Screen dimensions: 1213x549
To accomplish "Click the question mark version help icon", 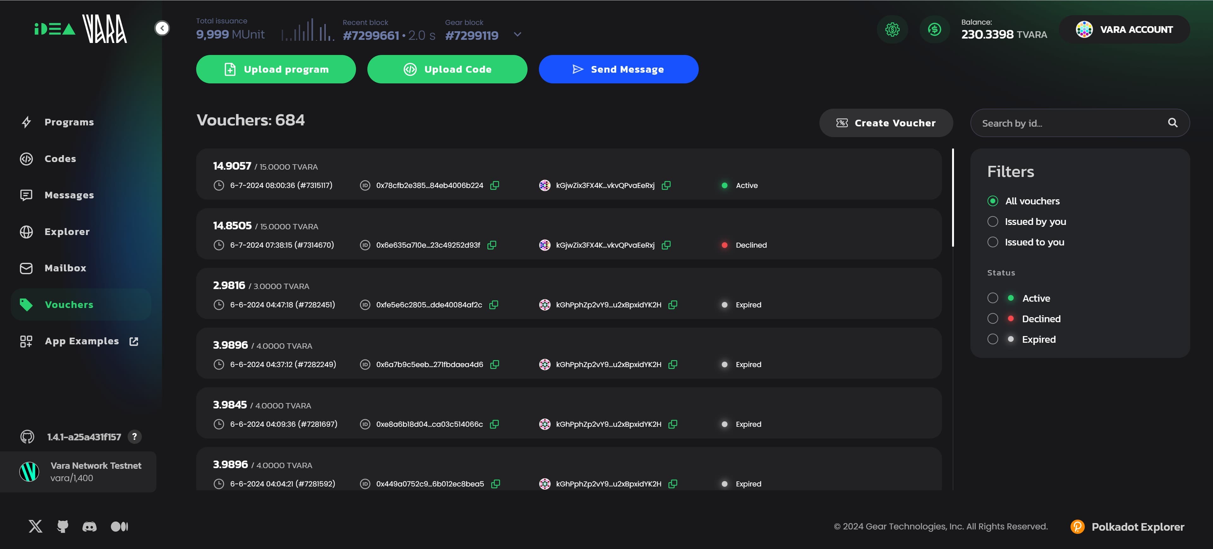I will (x=135, y=437).
